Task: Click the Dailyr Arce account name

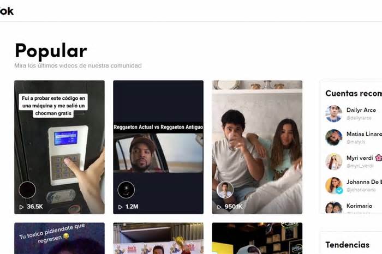Action: [361, 110]
